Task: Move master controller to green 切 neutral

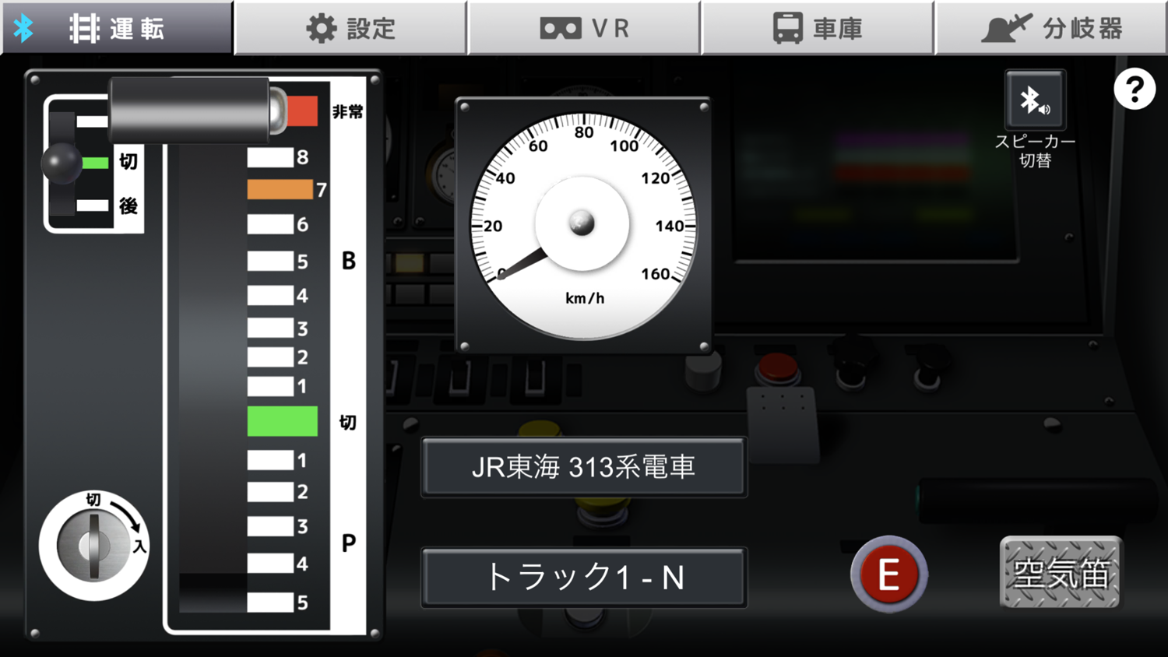Action: tap(282, 421)
